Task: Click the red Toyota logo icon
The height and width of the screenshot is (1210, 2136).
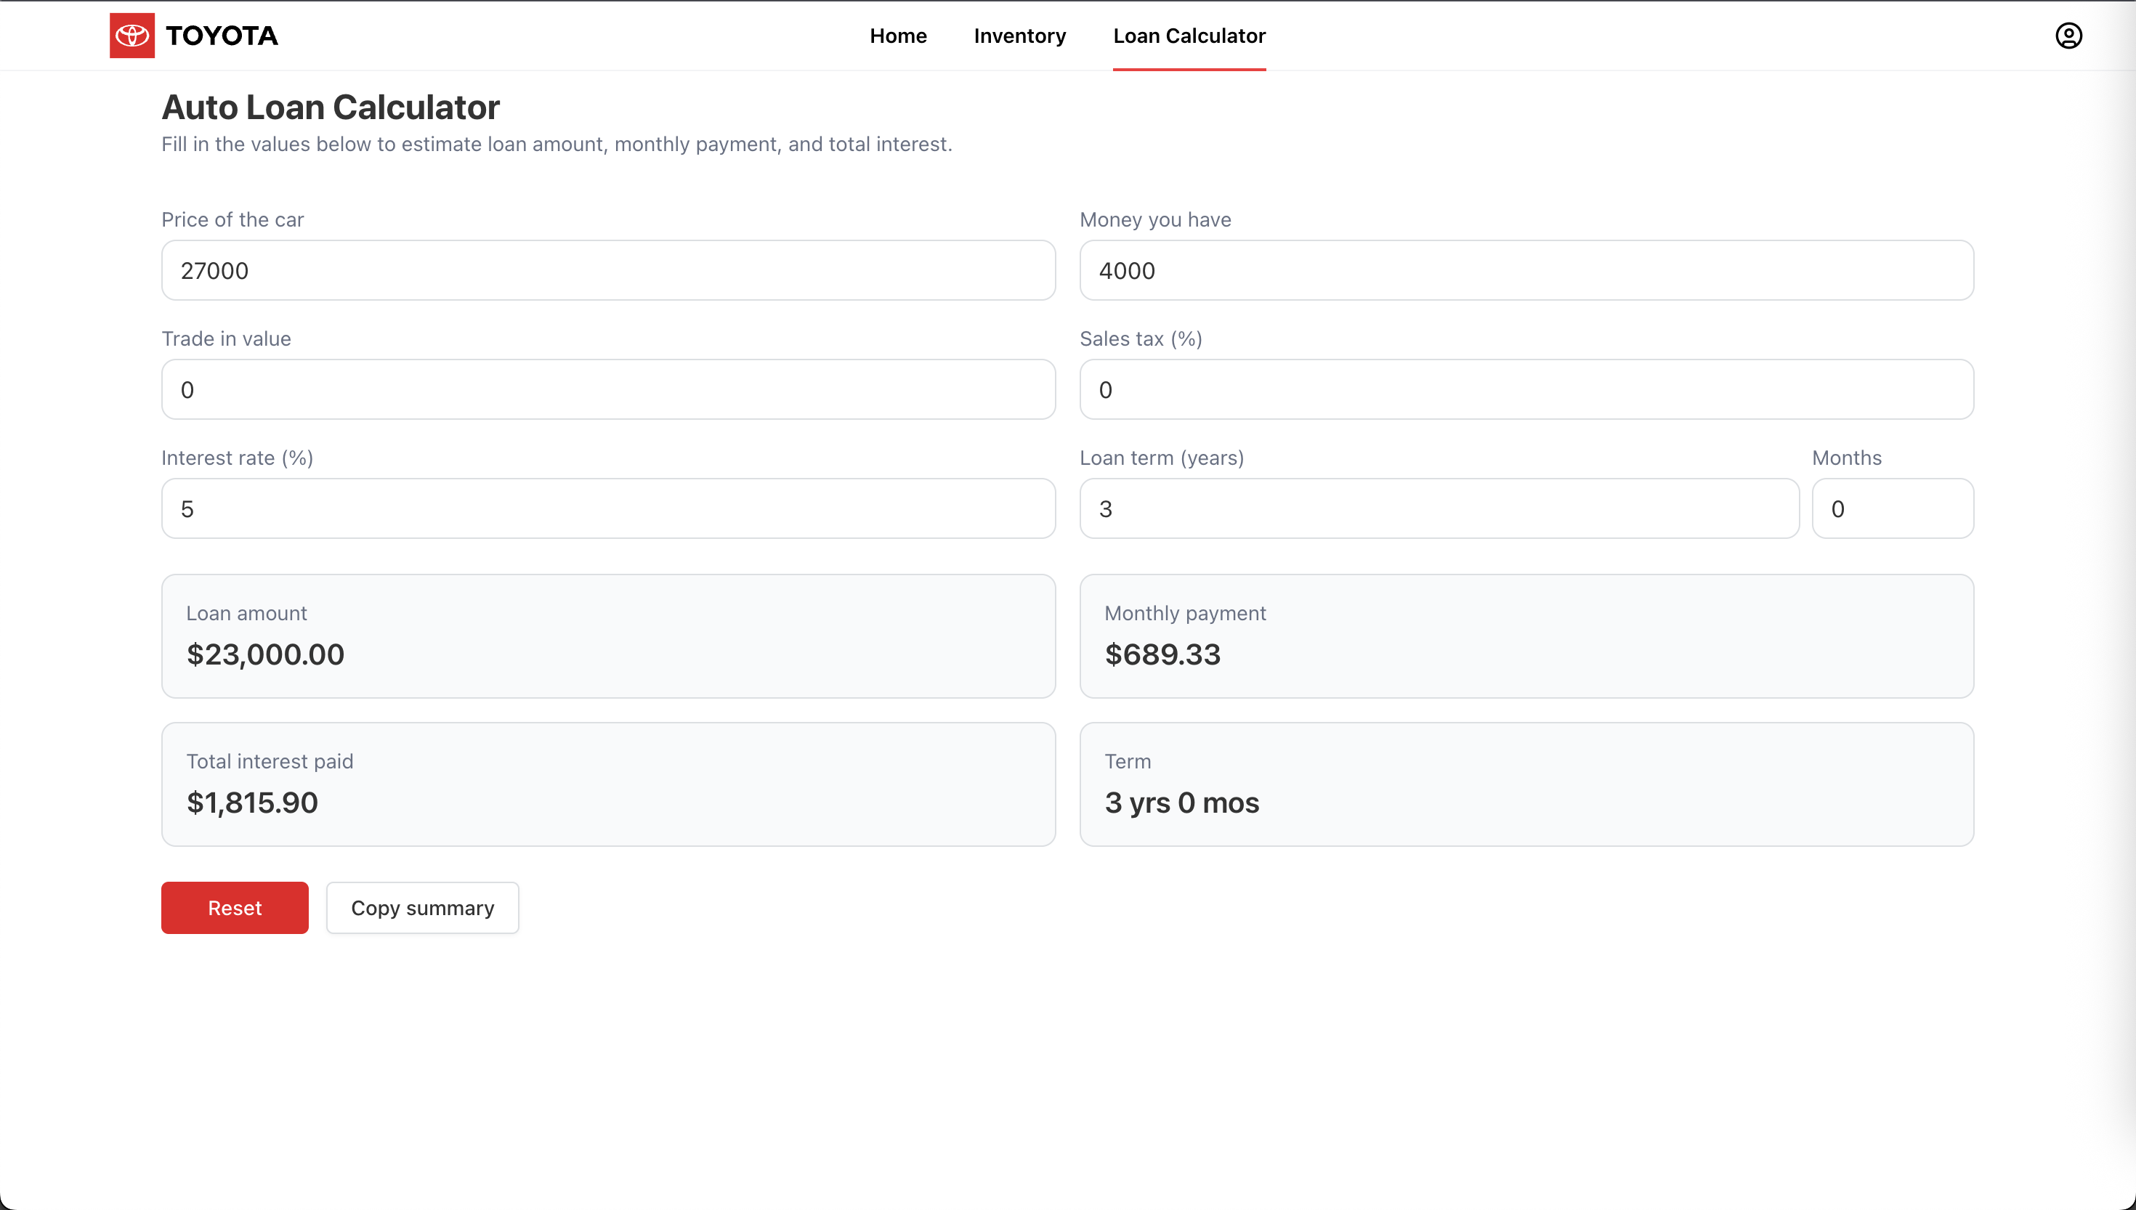Action: [132, 36]
